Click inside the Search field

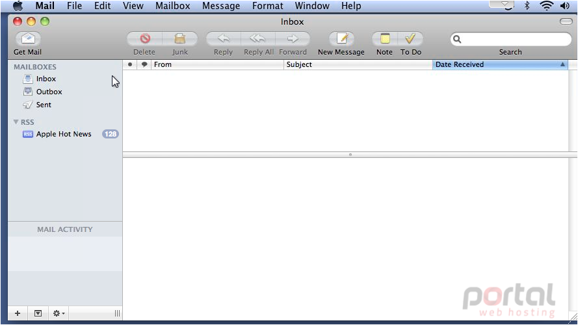pos(511,39)
